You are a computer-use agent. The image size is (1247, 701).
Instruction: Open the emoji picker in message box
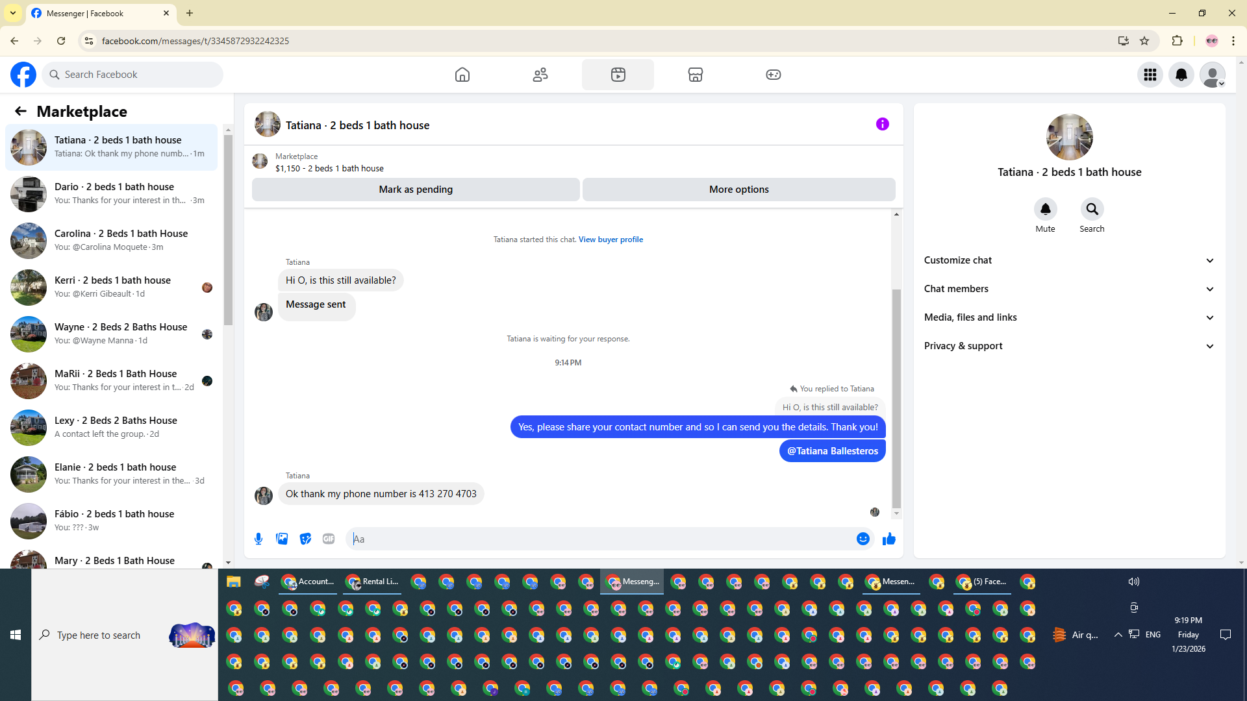click(863, 539)
